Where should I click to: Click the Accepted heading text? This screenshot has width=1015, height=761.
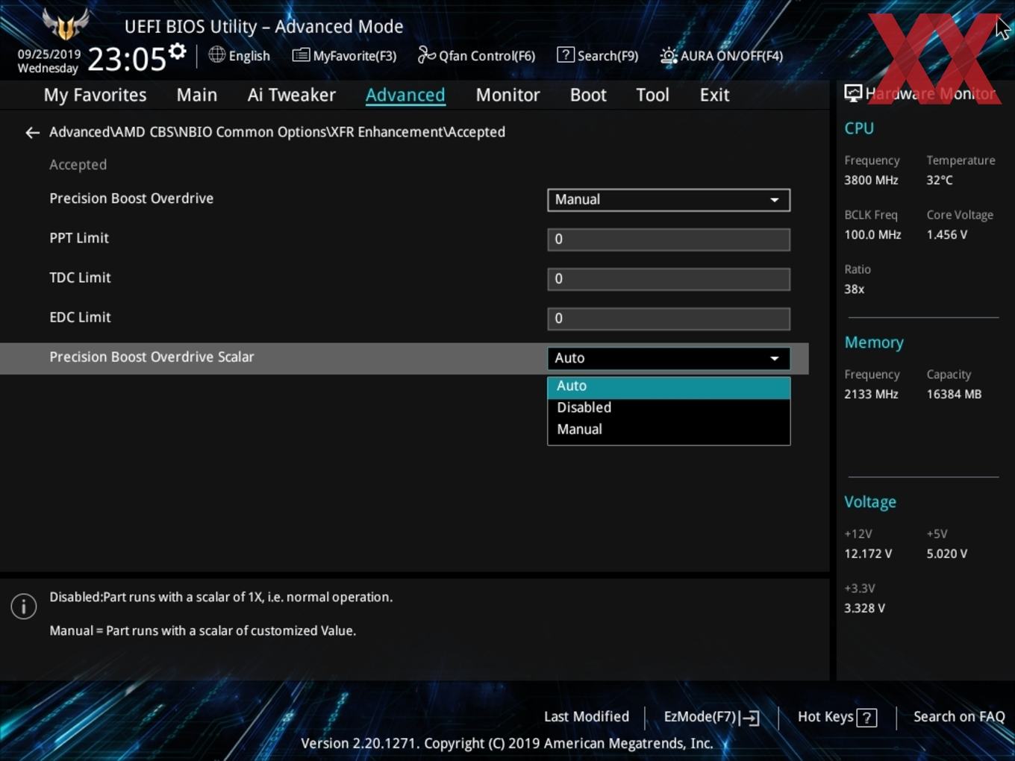tap(78, 165)
